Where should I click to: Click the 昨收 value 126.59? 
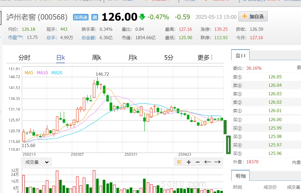[256, 29]
